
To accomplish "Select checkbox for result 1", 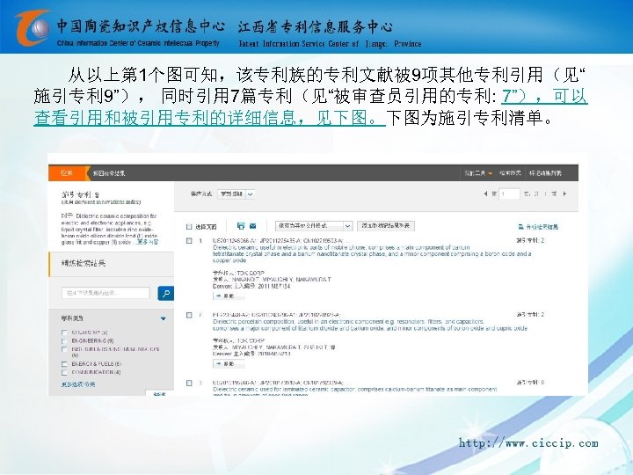I will (189, 241).
